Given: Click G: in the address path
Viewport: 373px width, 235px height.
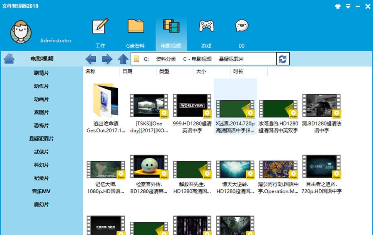Looking at the screenshot, I should 146,59.
